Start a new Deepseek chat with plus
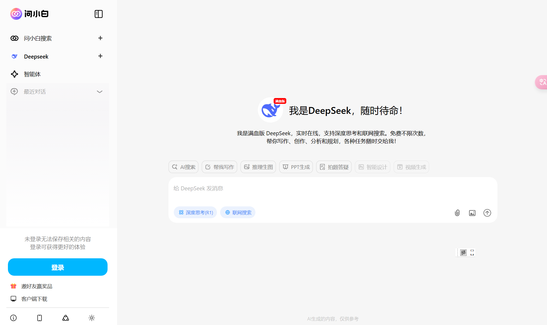547x325 pixels. [100, 56]
